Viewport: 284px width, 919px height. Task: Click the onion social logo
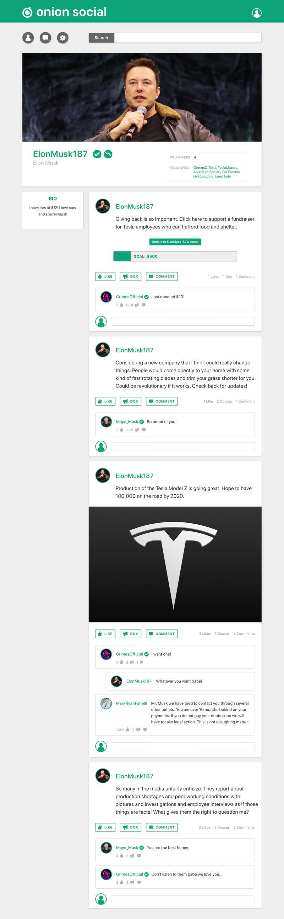point(64,12)
